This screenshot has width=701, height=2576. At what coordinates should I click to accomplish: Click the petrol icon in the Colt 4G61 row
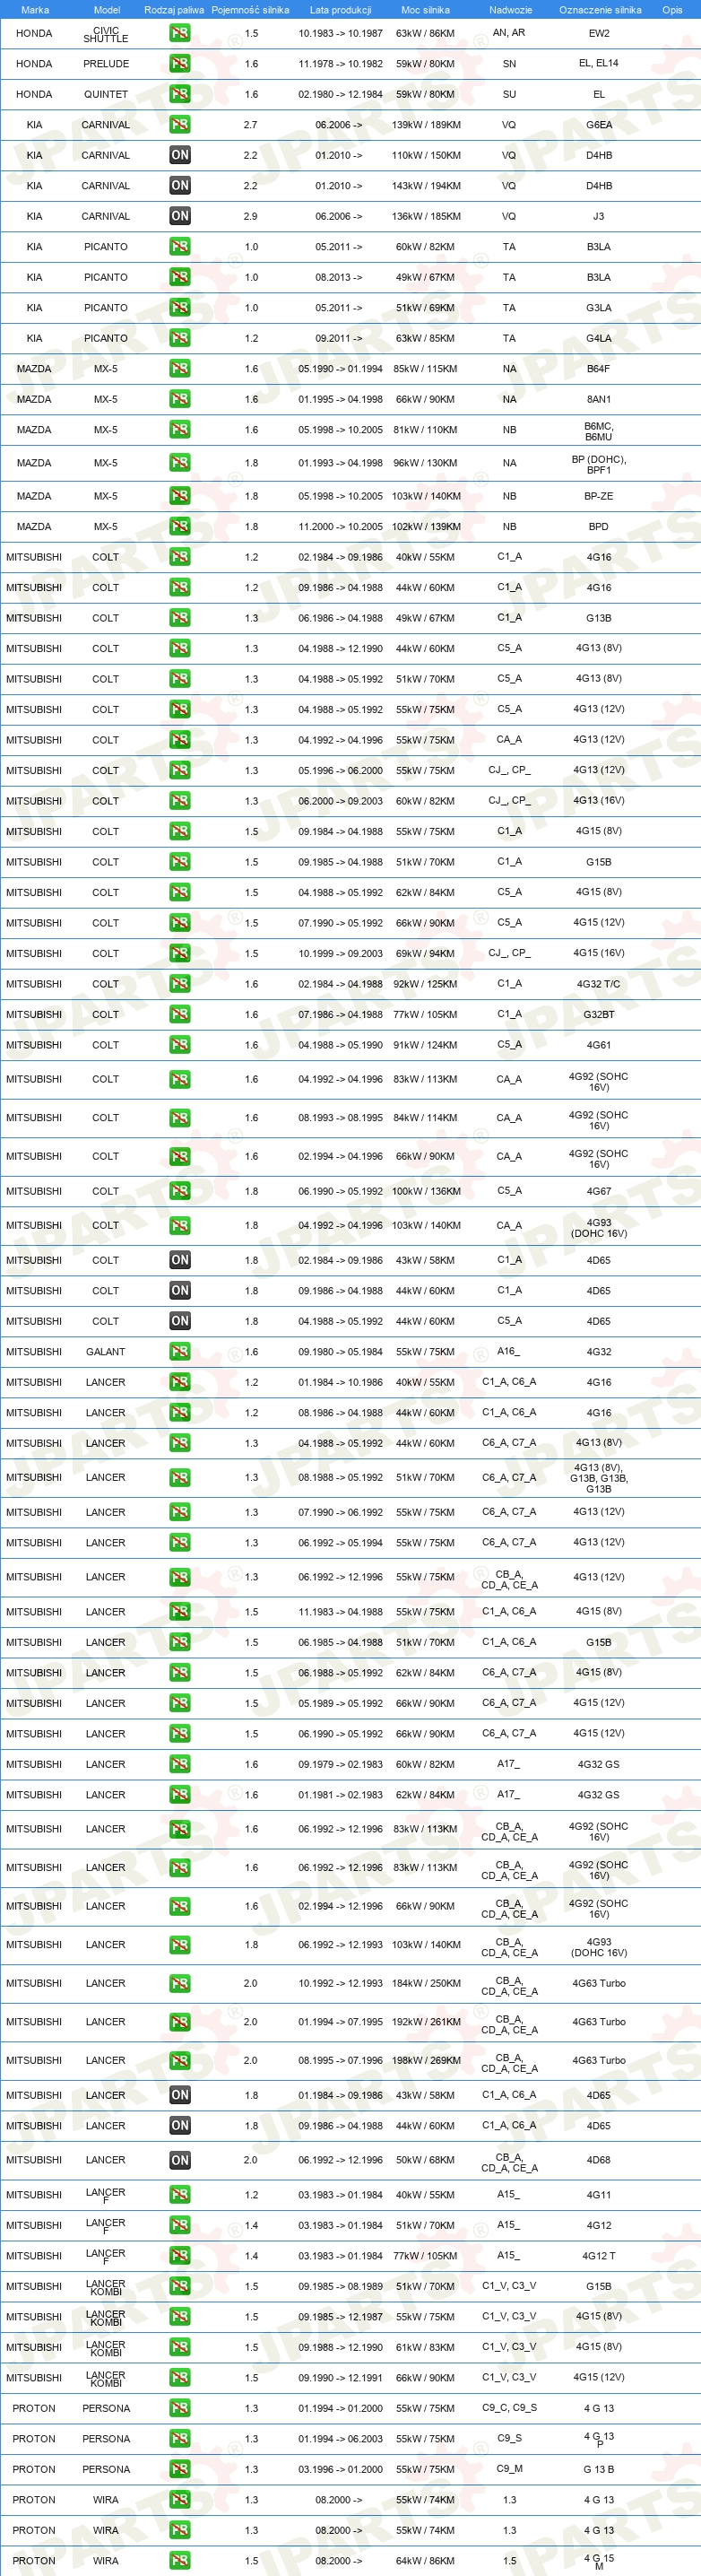(180, 1045)
